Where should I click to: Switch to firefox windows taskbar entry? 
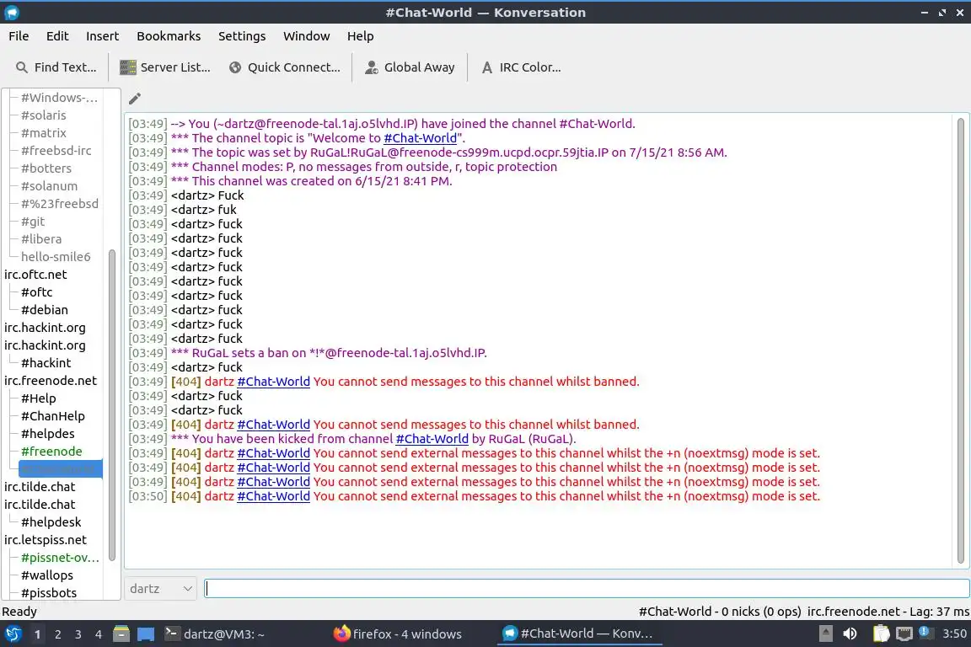coord(397,634)
